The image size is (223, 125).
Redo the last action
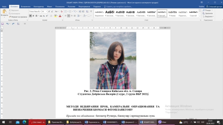(13, 24)
